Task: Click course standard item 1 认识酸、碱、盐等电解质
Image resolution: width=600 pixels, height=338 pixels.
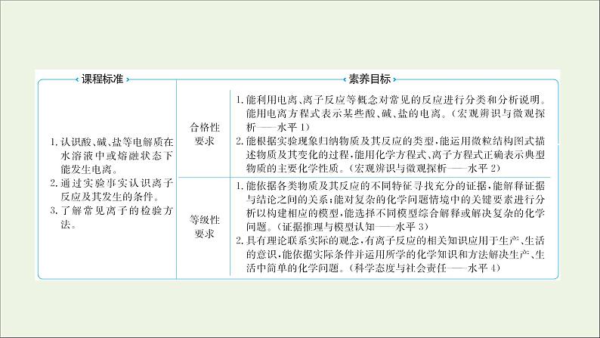Action: coord(112,156)
